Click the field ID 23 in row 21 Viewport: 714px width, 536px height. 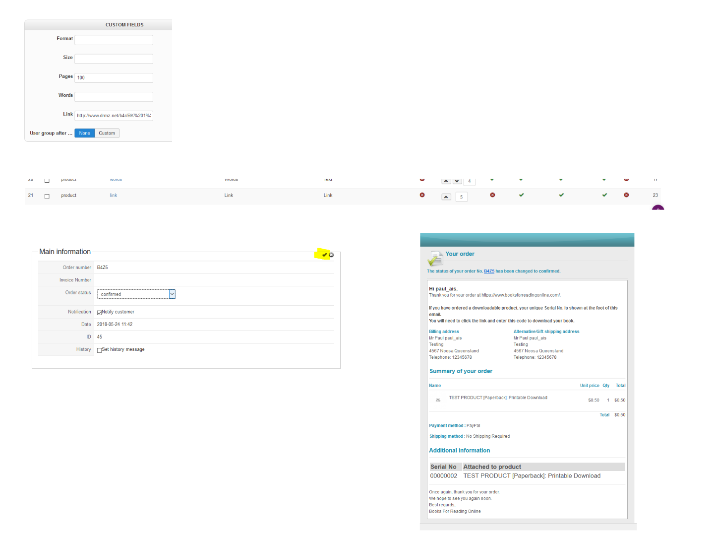[655, 196]
